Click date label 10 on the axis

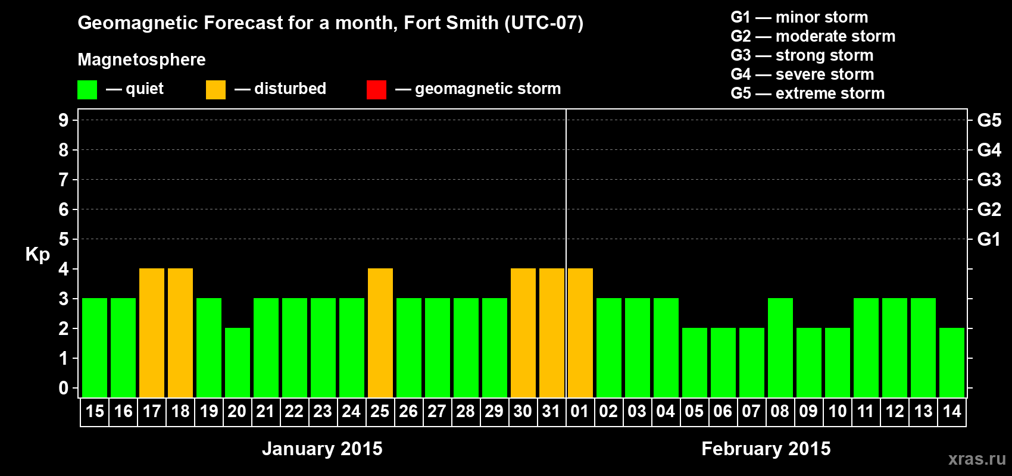coord(838,411)
